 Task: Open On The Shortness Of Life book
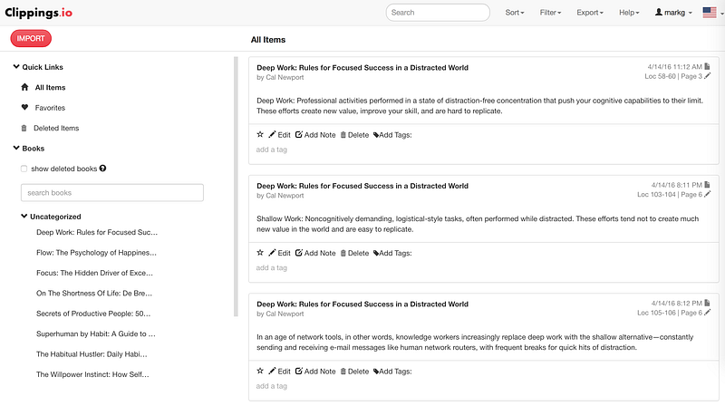tap(94, 293)
